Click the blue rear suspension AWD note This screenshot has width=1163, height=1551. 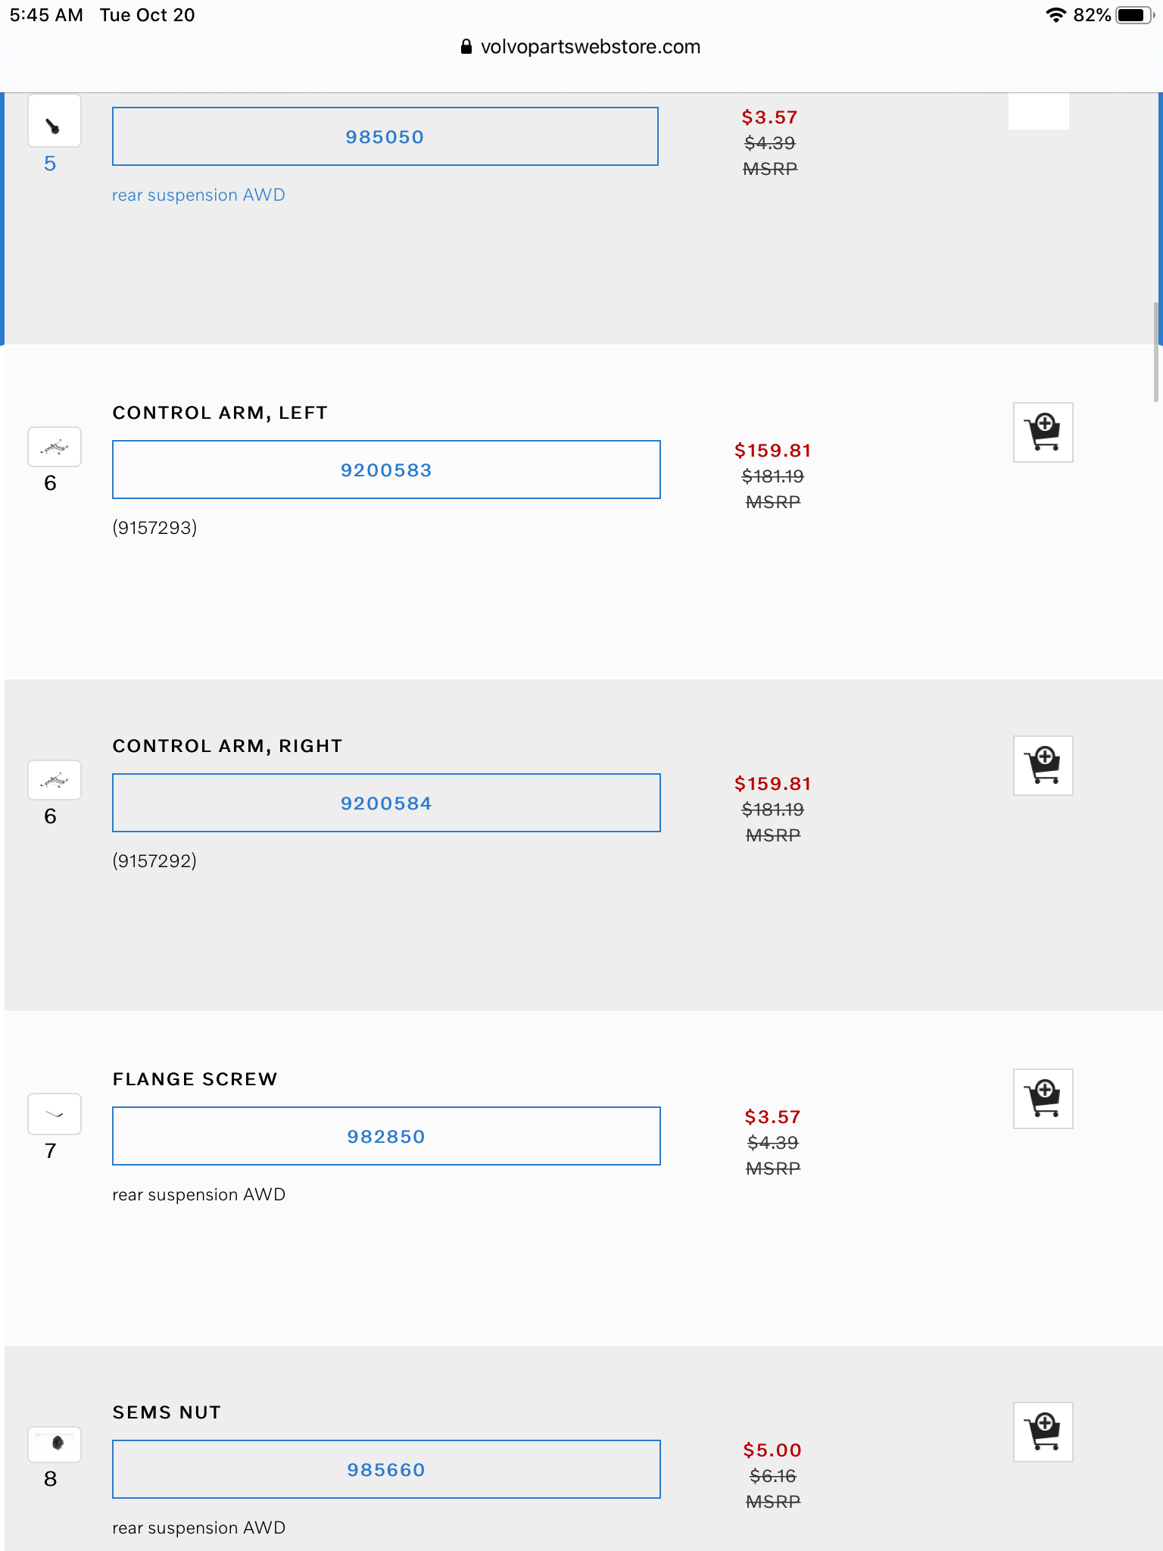[198, 195]
